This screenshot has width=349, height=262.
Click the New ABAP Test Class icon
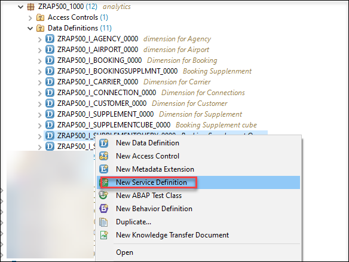coord(104,196)
